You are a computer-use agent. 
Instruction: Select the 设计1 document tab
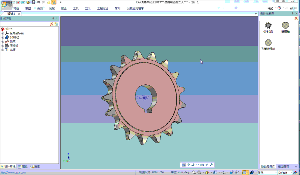(x=11, y=14)
